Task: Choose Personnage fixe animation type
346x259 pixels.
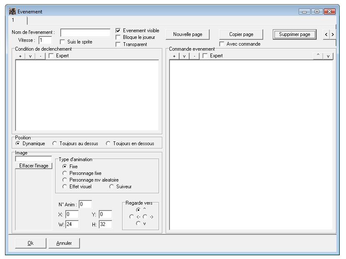Action: point(64,173)
